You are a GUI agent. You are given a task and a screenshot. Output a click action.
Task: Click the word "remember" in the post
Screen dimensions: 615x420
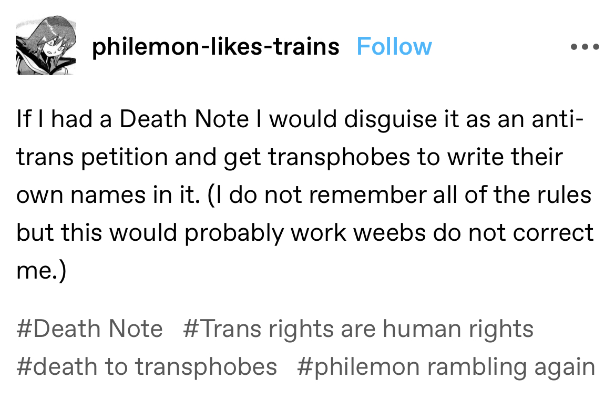click(374, 195)
